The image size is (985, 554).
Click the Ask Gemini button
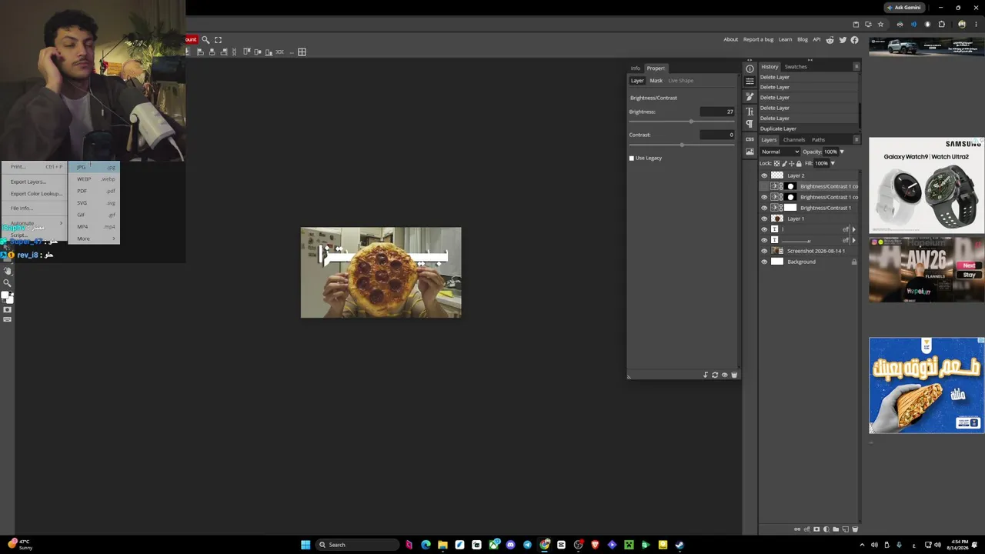(x=904, y=8)
